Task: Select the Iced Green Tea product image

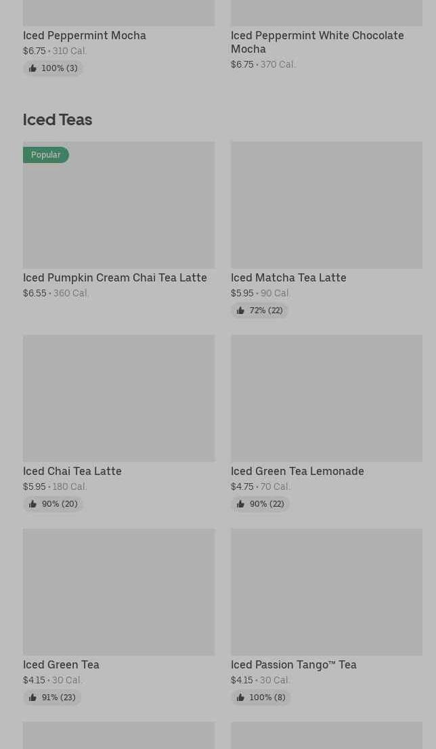Action: 118,591
